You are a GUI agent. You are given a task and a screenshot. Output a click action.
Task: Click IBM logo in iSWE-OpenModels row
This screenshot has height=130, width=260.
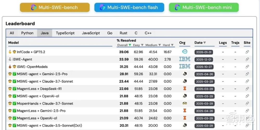[185, 66]
